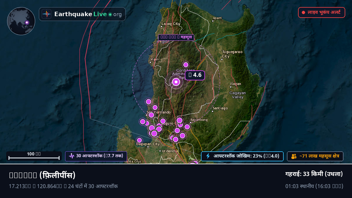Click the aftershock waveform icon
The width and height of the screenshot is (352, 198).
click(x=72, y=156)
